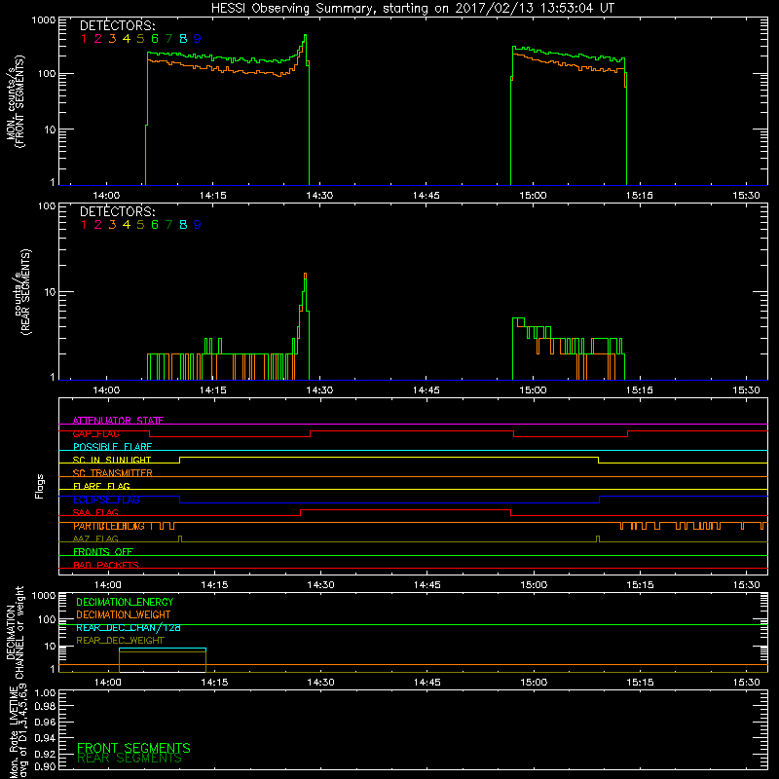This screenshot has height=779, width=779.
Task: Click the POSSIBLE_FLARE flag label
Action: [112, 447]
